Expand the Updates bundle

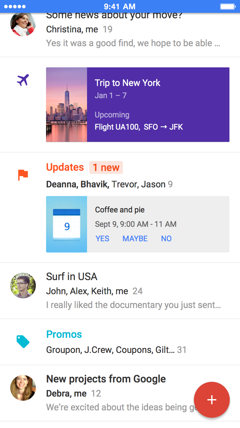(65, 167)
